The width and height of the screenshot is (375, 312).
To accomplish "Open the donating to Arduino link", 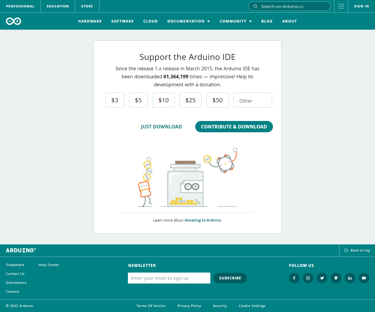I will (x=203, y=220).
